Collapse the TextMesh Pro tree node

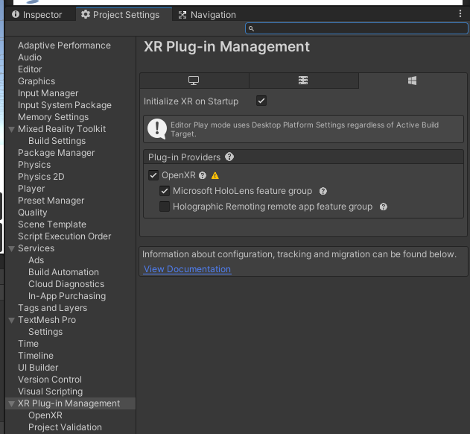(11, 320)
